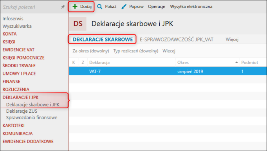Click the magnifier icon beside Pokaż
Image resolution: width=267 pixels, height=151 pixels.
tap(99, 7)
